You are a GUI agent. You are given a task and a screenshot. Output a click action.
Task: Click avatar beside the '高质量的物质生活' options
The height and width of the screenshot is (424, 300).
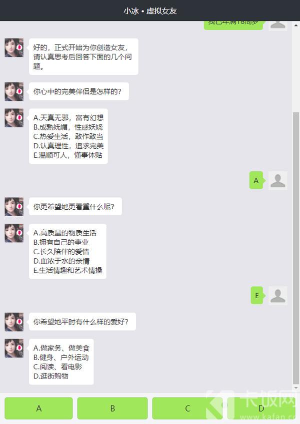point(14,233)
